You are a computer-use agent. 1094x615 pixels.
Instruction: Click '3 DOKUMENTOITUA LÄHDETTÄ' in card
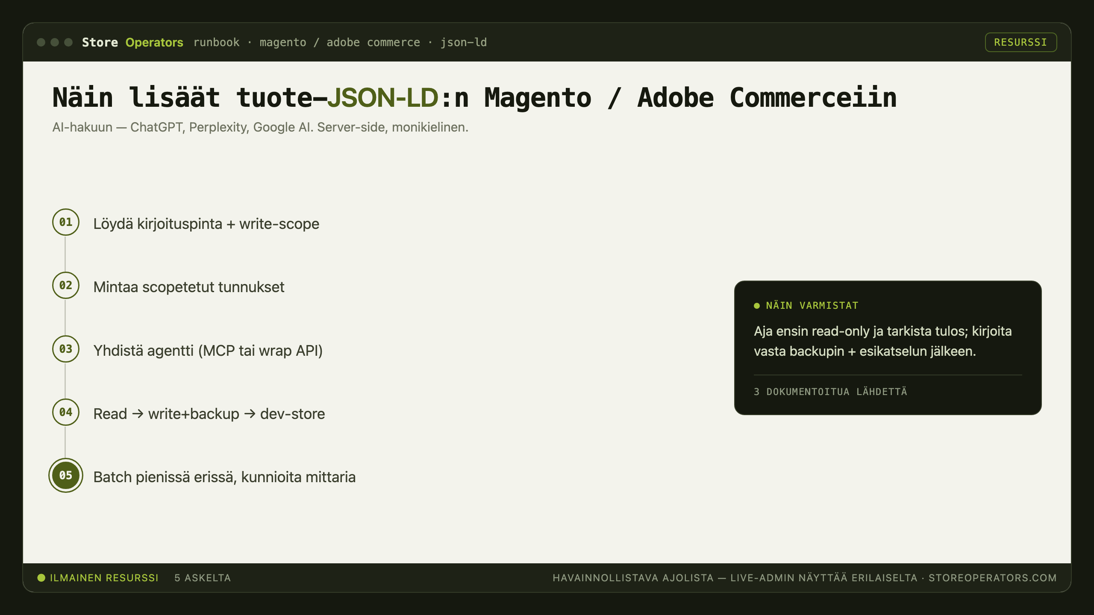pyautogui.click(x=830, y=392)
